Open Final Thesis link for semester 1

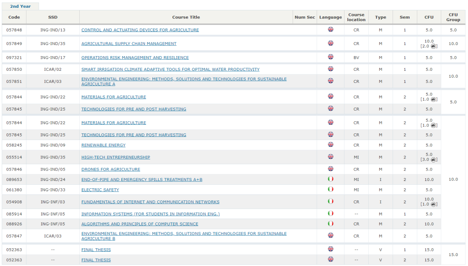(x=96, y=250)
